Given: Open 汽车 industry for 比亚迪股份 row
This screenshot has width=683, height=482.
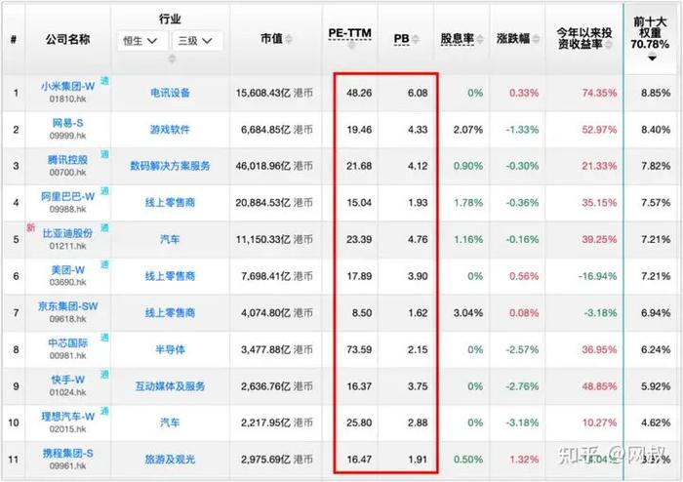Looking at the screenshot, I should pyautogui.click(x=171, y=239).
